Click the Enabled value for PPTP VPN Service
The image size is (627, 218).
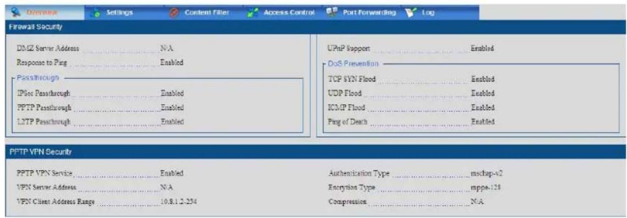pos(172,174)
